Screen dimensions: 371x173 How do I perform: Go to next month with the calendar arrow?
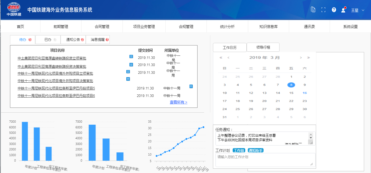[x=300, y=57]
